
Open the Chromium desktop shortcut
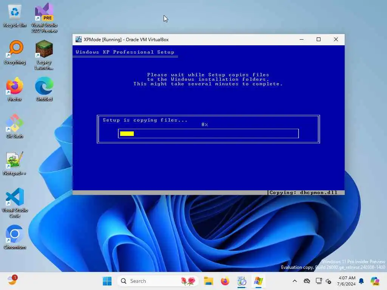point(15,237)
